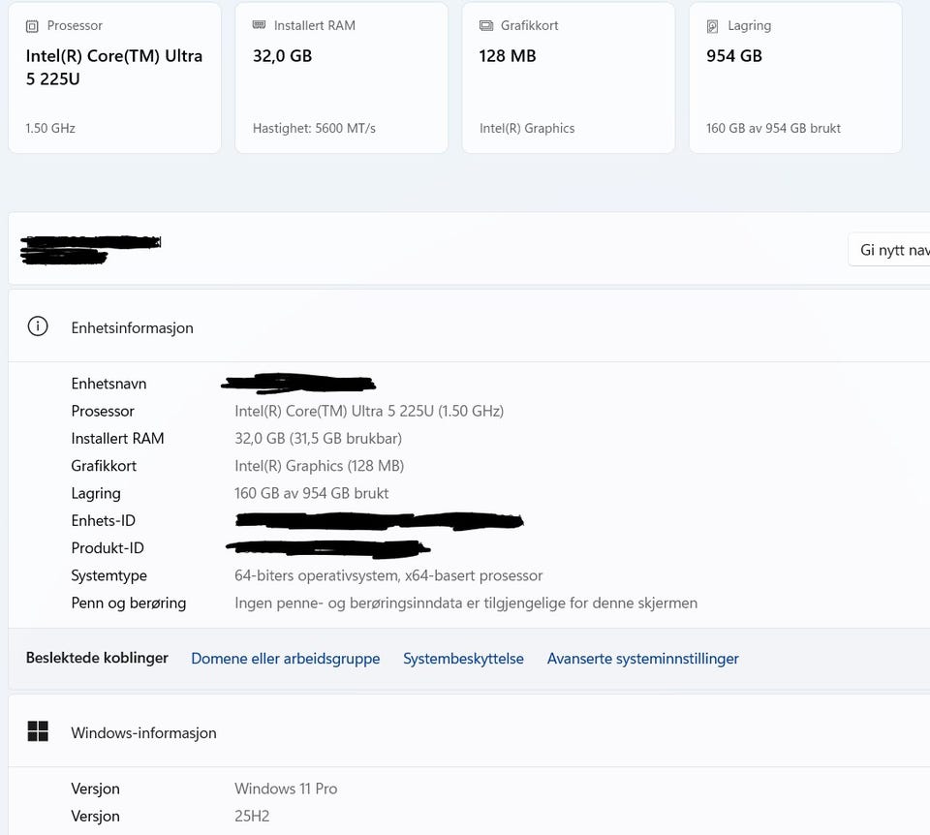Click the Produkt-ID row label

coord(108,548)
